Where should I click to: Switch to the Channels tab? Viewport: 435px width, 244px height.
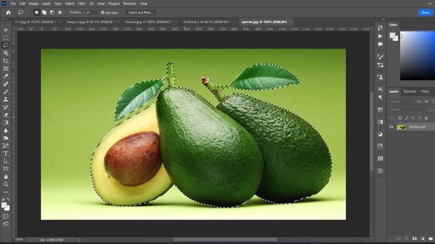[x=409, y=91]
